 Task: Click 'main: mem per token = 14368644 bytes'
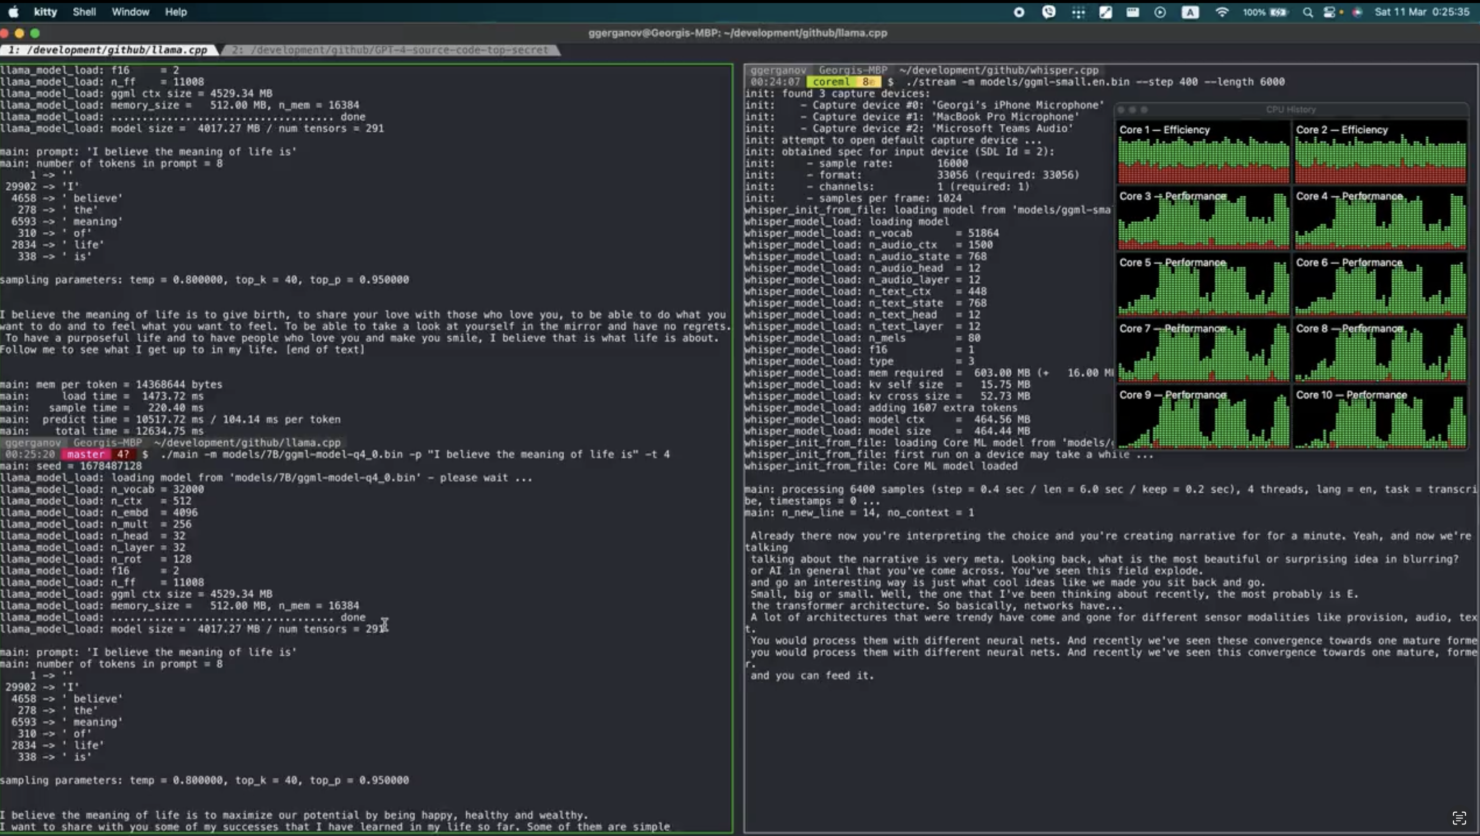(x=111, y=384)
